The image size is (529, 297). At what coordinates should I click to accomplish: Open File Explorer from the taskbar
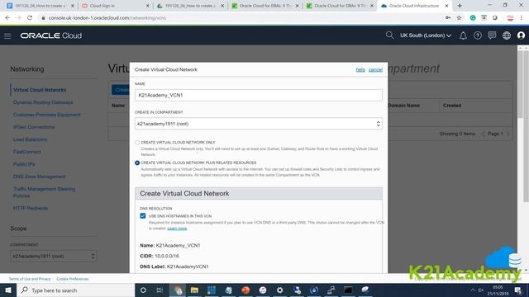[x=194, y=290]
